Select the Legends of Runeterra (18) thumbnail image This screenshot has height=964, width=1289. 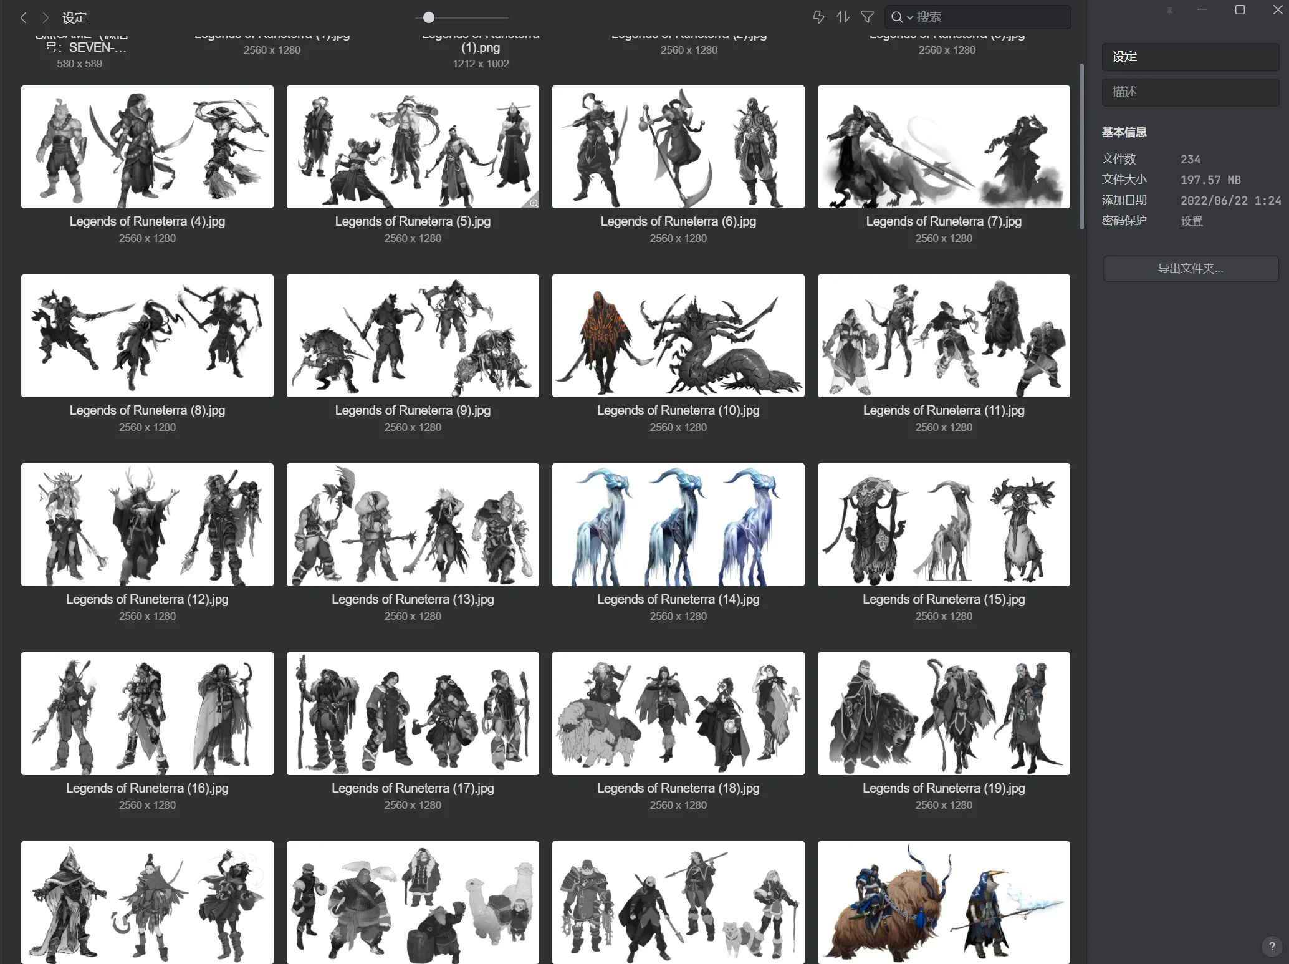coord(678,714)
